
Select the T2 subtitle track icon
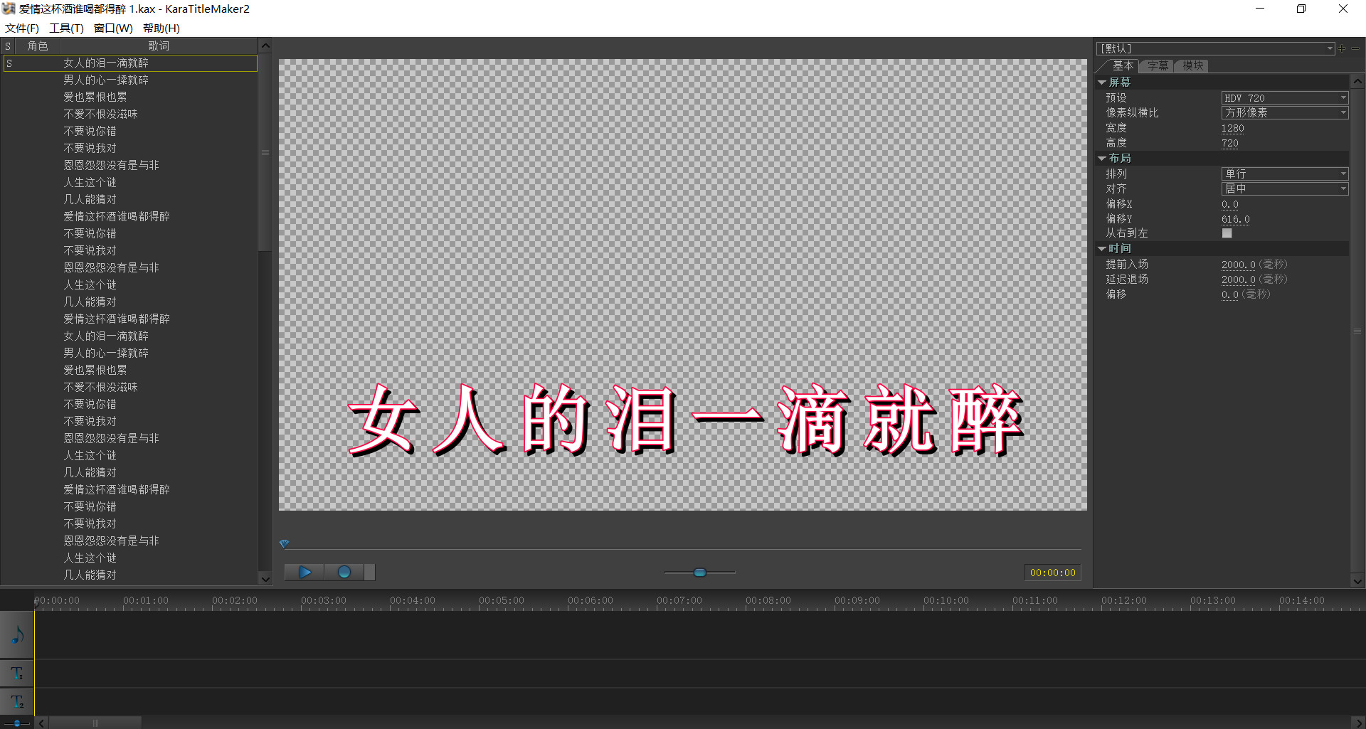click(x=17, y=701)
